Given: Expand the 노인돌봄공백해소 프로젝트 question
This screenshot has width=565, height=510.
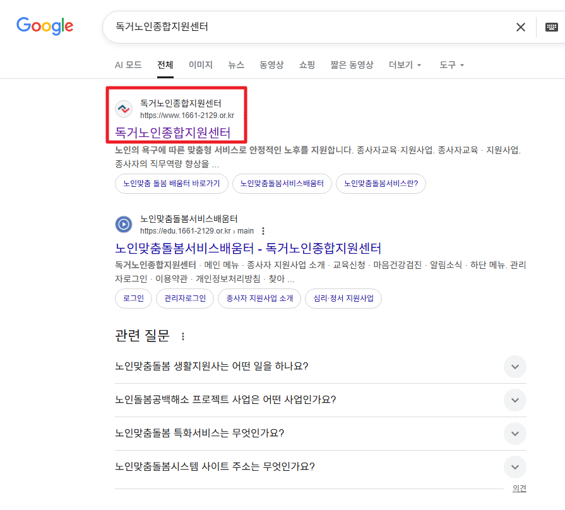Looking at the screenshot, I should 514,400.
